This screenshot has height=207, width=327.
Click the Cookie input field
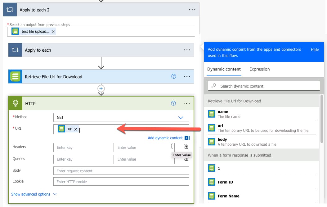[x=121, y=182]
